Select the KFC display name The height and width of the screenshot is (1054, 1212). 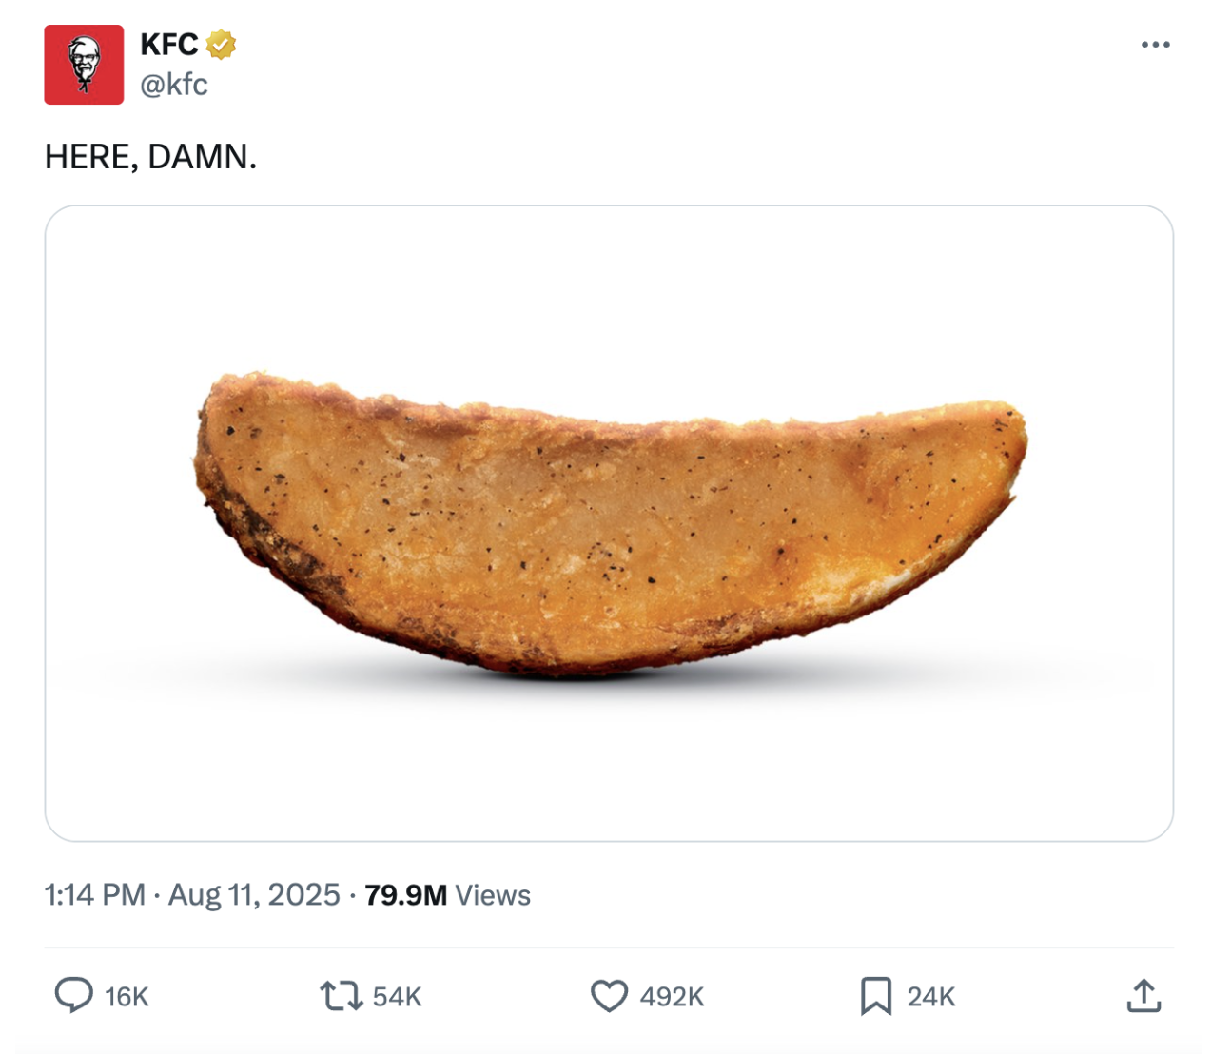click(169, 44)
